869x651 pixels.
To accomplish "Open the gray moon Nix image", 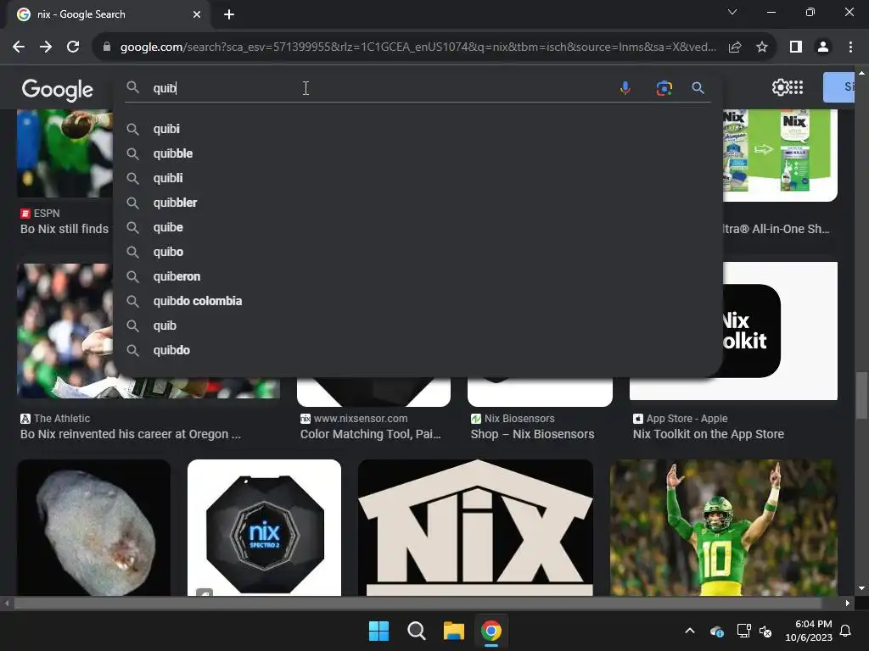I will click(x=93, y=527).
